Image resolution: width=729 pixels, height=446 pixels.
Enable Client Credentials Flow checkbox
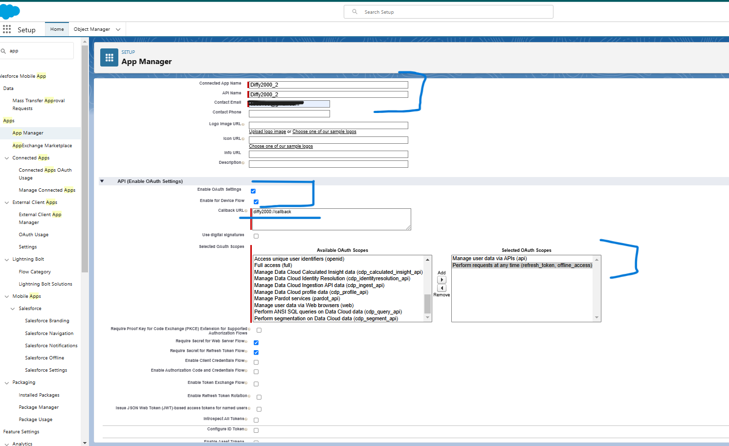pos(256,362)
